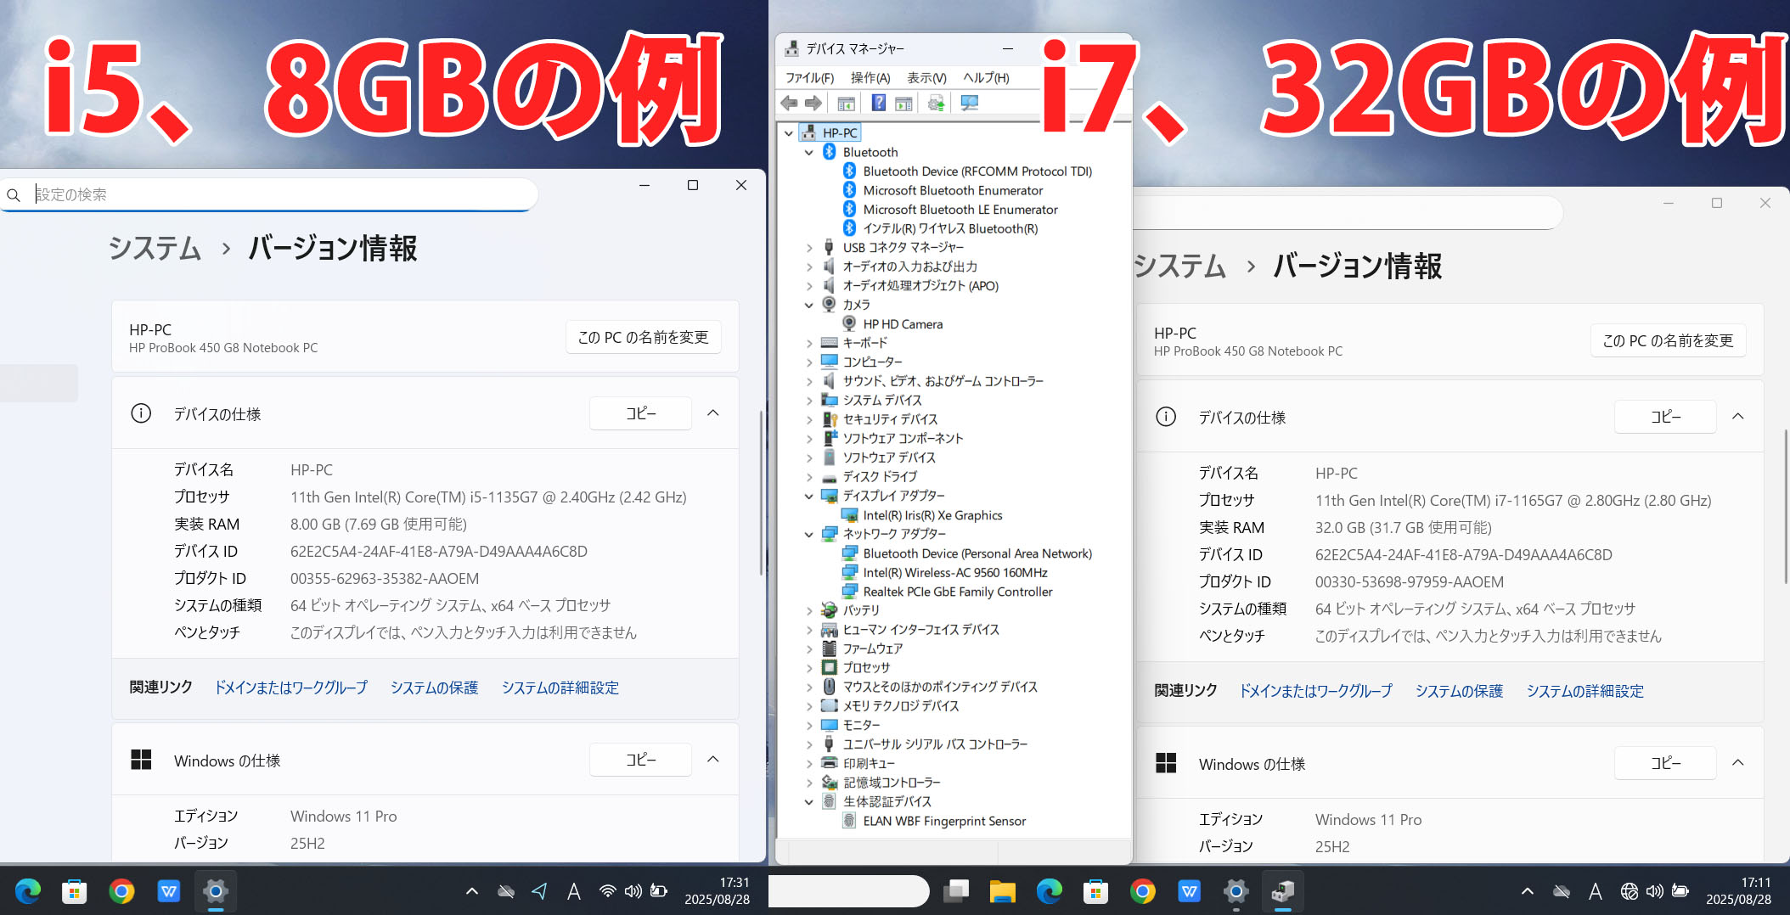
Task: Open システムの詳細設定 link in i7 window
Action: (1585, 691)
